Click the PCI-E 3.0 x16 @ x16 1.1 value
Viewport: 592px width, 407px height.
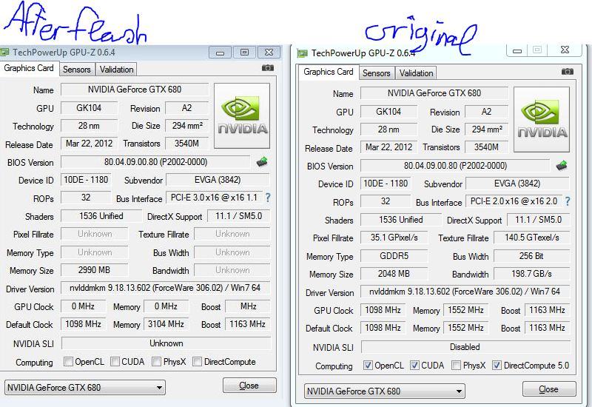coord(214,198)
